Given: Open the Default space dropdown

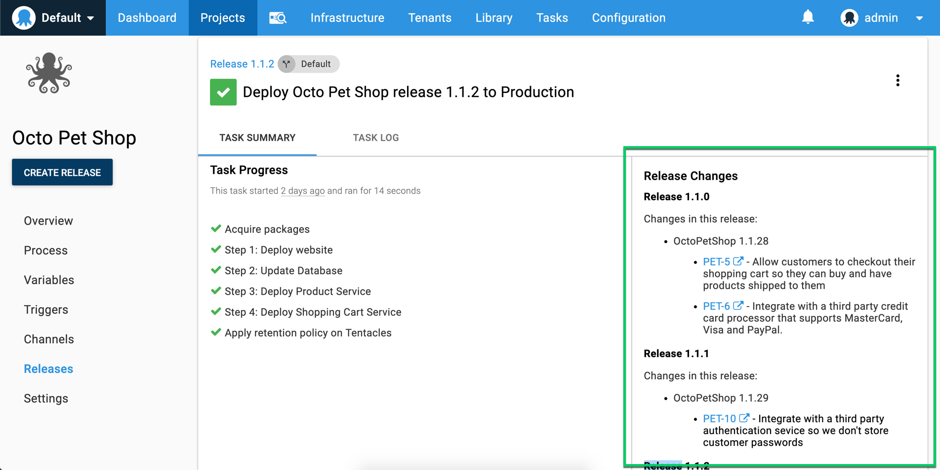Looking at the screenshot, I should 60,17.
